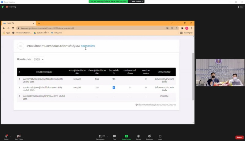Open the Participants panel
The height and width of the screenshot is (141, 245).
tap(100, 136)
